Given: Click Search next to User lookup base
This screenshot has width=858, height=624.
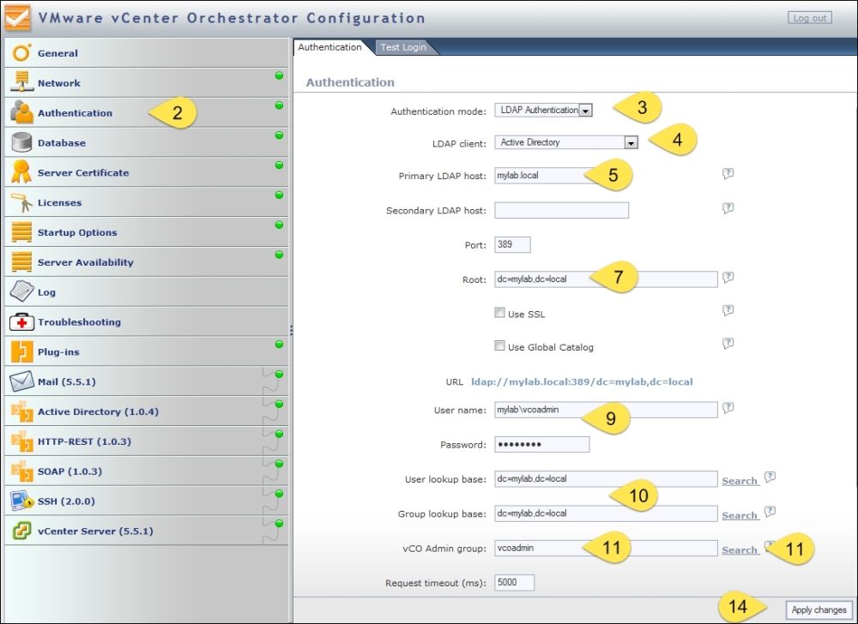Looking at the screenshot, I should tap(739, 481).
